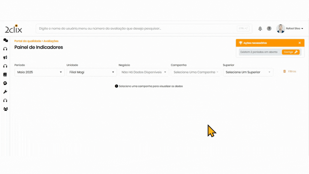
Task: Click the wrench icon in sidebar
Action: pos(5,92)
